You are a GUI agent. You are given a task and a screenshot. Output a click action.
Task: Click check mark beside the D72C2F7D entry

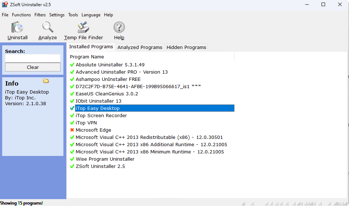[72, 86]
